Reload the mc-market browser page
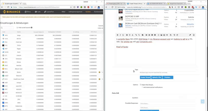 112,7
